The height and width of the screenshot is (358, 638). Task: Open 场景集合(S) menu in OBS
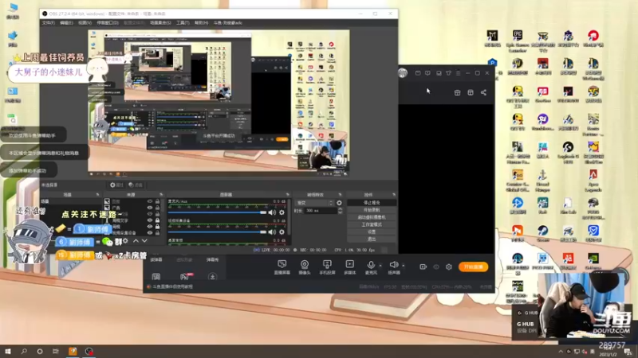click(x=160, y=23)
